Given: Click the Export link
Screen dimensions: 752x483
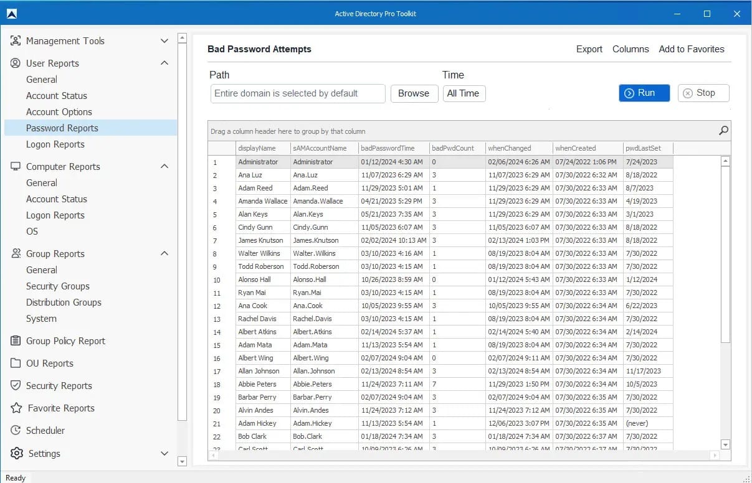Looking at the screenshot, I should 589,49.
